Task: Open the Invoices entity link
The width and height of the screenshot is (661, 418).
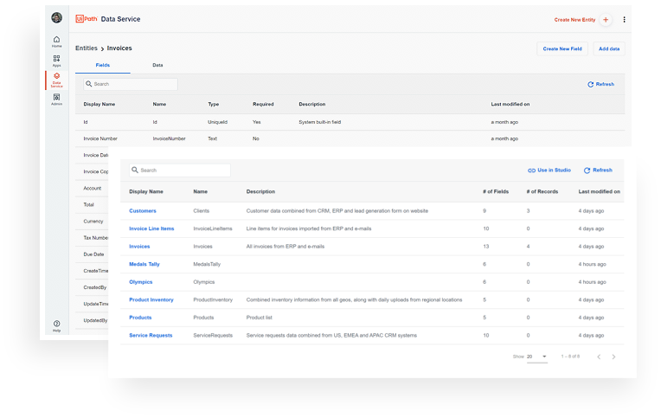Action: coord(139,247)
